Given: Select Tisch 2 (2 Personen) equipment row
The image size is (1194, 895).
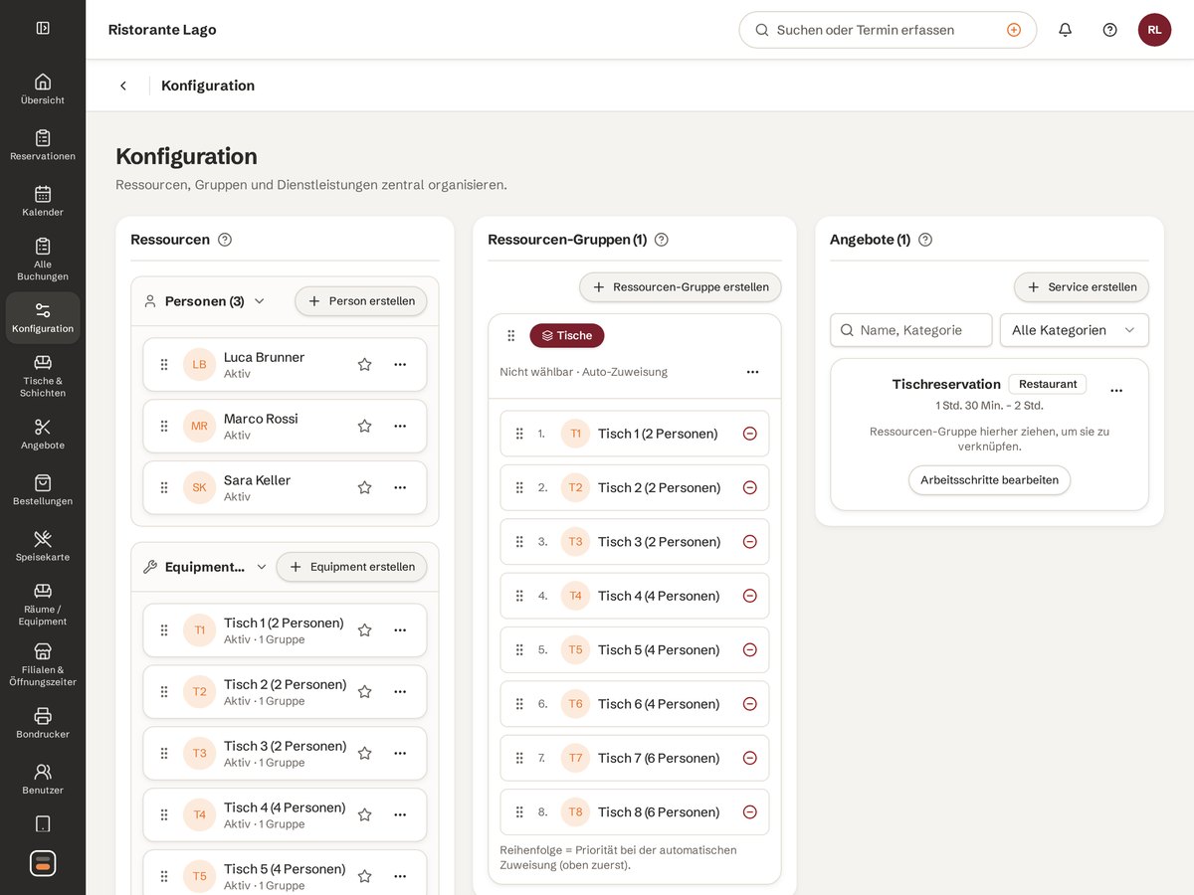Looking at the screenshot, I should [x=285, y=691].
